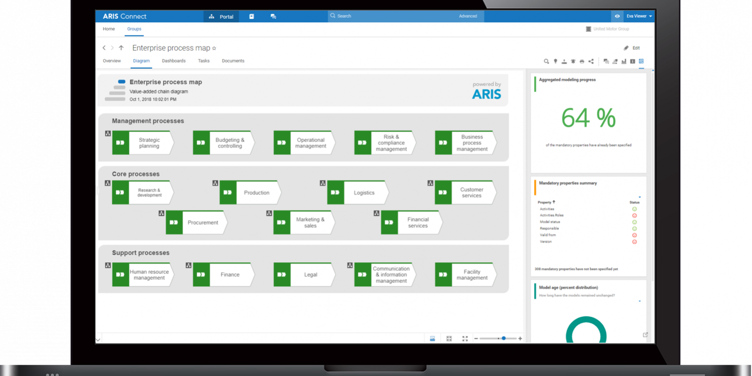Switch to the Dashboards tab
This screenshot has width=752, height=376.
(173, 61)
